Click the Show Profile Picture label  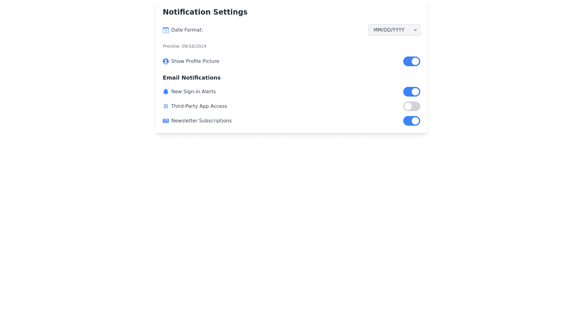195,61
